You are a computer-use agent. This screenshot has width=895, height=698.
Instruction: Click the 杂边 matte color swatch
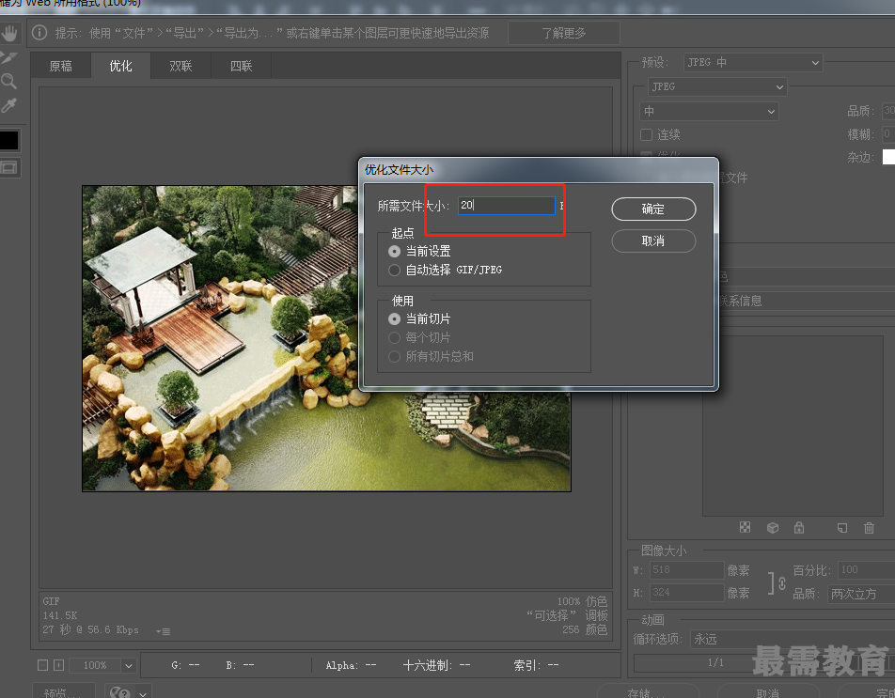[888, 157]
